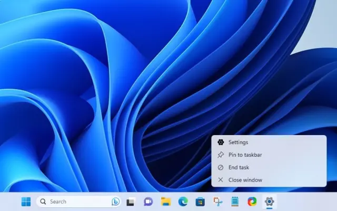Open Task View from the taskbar
This screenshot has height=211, width=337.
[131, 202]
